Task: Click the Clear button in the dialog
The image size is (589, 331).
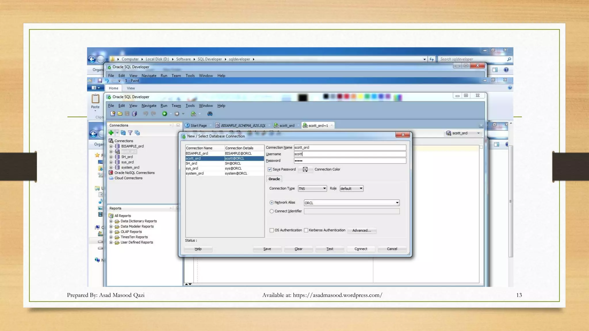Action: [299, 249]
